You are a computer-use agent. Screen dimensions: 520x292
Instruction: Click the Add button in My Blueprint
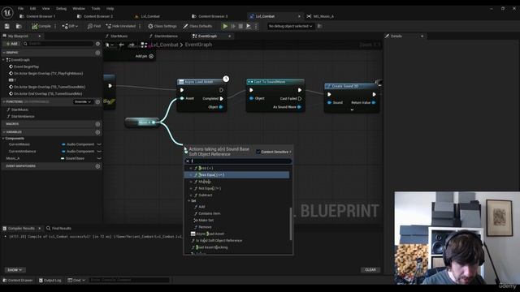(11, 44)
